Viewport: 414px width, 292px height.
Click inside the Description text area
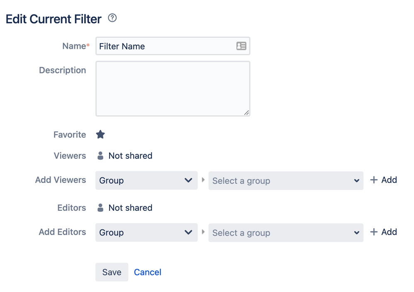click(x=173, y=88)
